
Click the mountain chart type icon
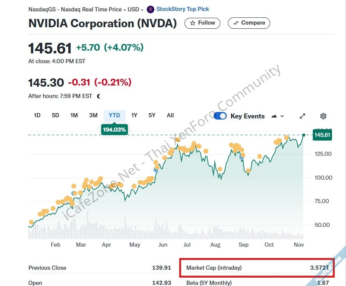pos(274,116)
